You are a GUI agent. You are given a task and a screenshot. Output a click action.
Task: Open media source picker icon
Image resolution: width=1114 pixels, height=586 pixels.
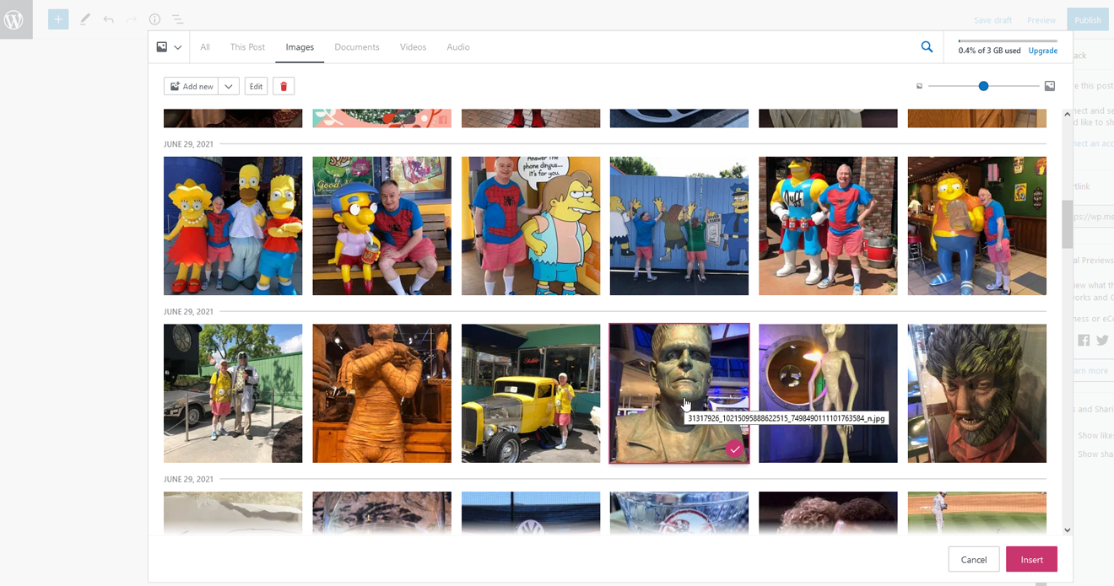coord(169,47)
